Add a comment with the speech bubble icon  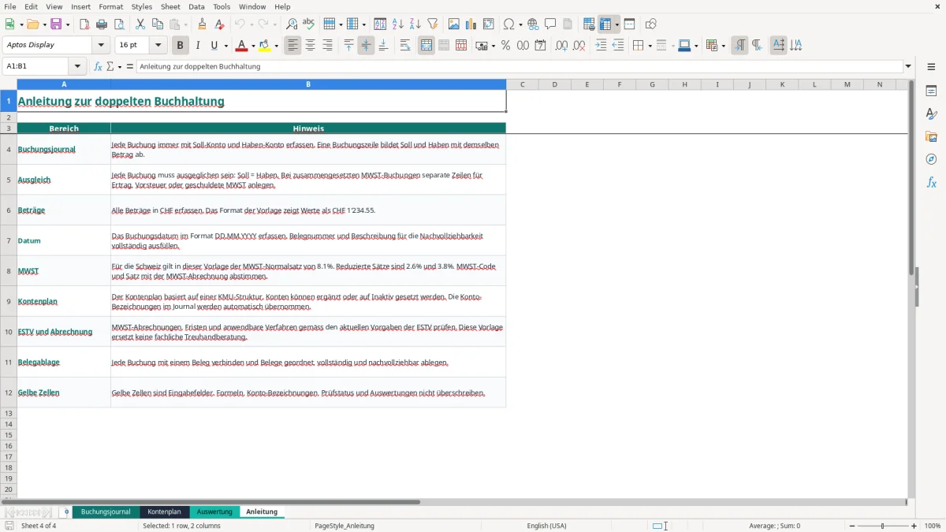[550, 24]
